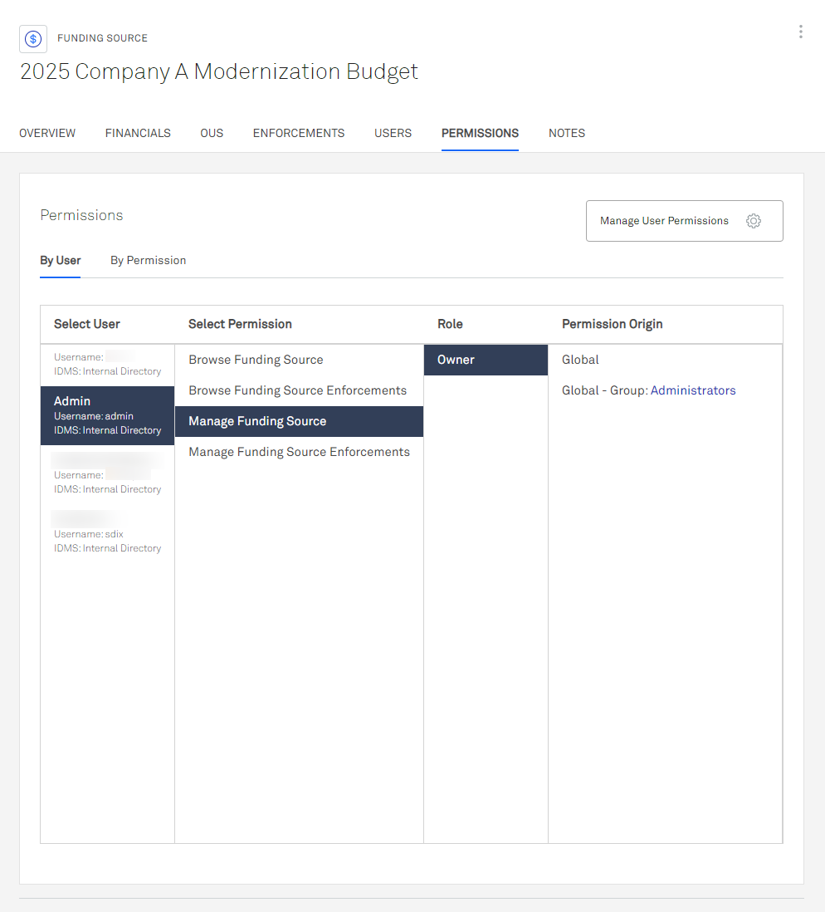The width and height of the screenshot is (825, 912).
Task: Select the Admin user row
Action: 108,415
